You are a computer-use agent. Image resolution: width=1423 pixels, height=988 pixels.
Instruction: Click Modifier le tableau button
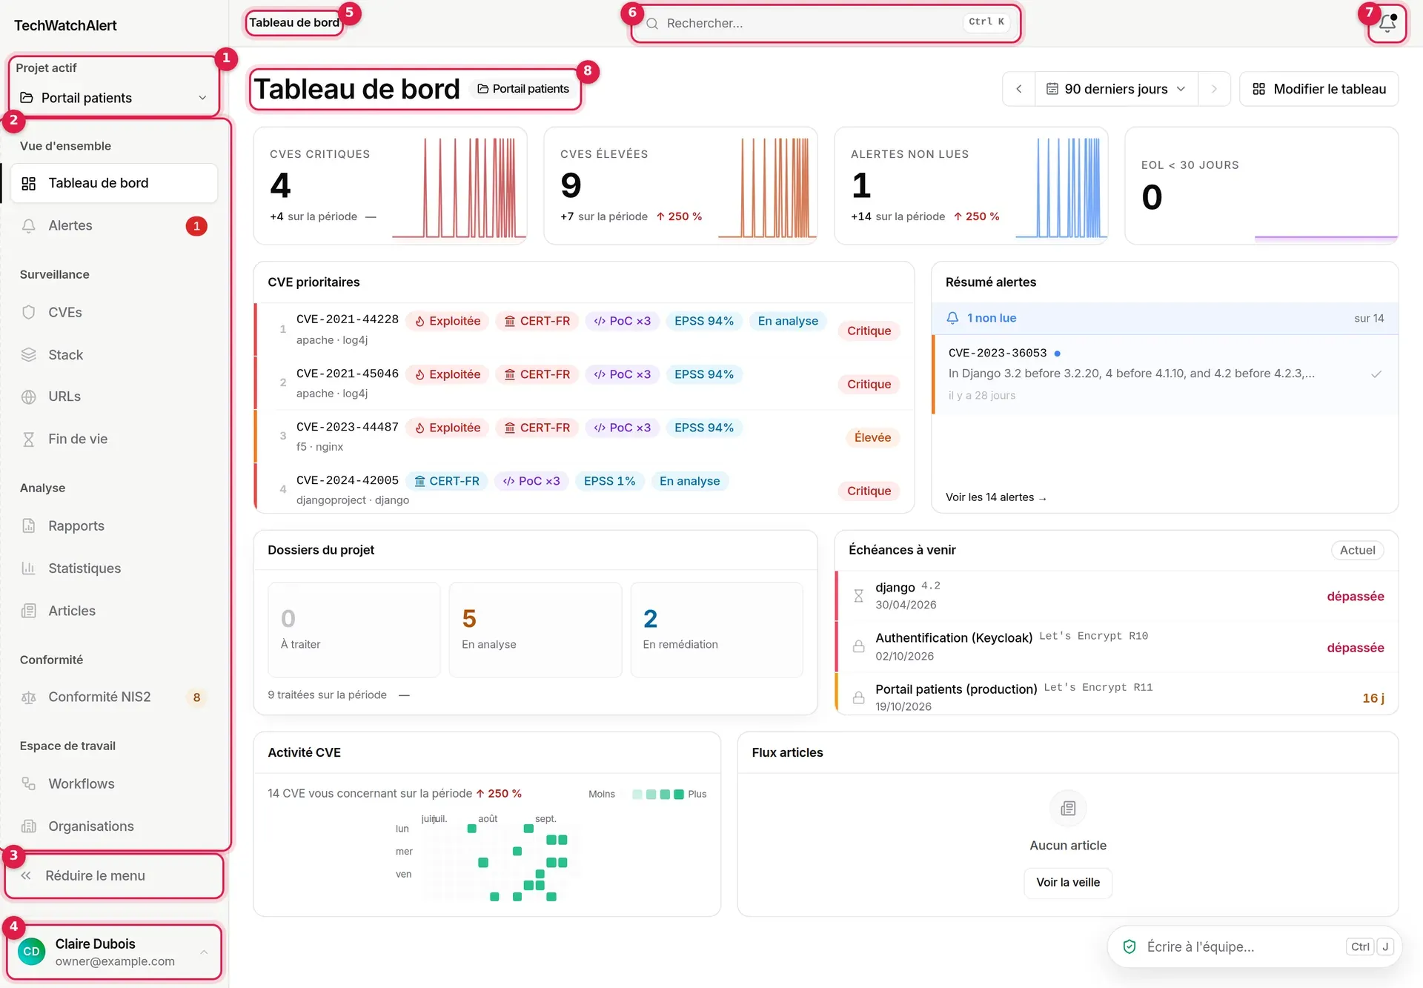pos(1319,89)
